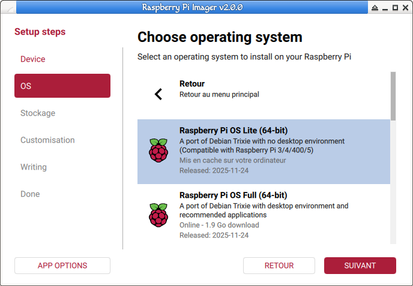Click the 'Setup steps' heading
Viewport: 413px width, 286px height.
pyautogui.click(x=40, y=32)
